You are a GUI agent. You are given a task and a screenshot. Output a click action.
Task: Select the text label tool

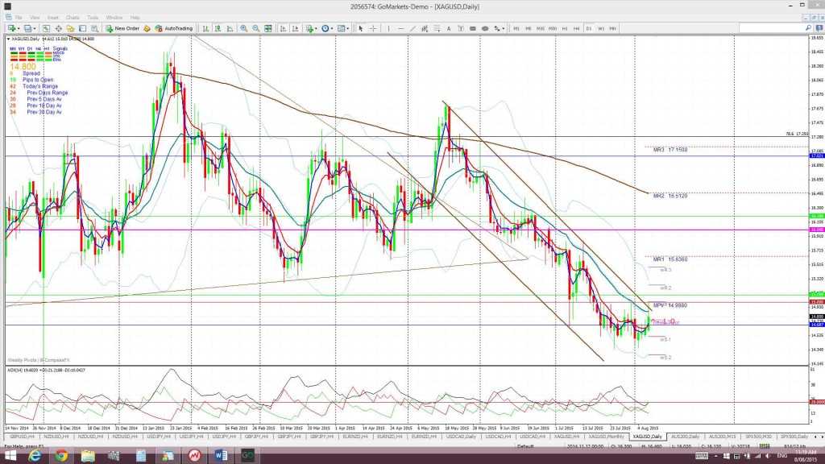click(x=461, y=28)
